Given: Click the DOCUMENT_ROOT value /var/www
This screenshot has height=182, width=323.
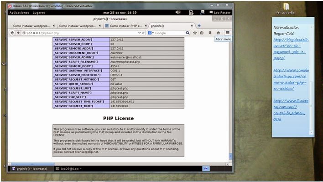Looking at the screenshot, I should [116, 53].
